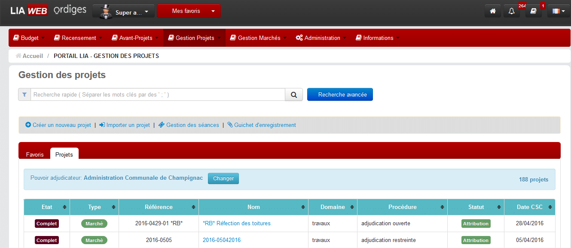This screenshot has height=248, width=571.
Task: Sort the table by Nom column
Action: pyautogui.click(x=253, y=207)
